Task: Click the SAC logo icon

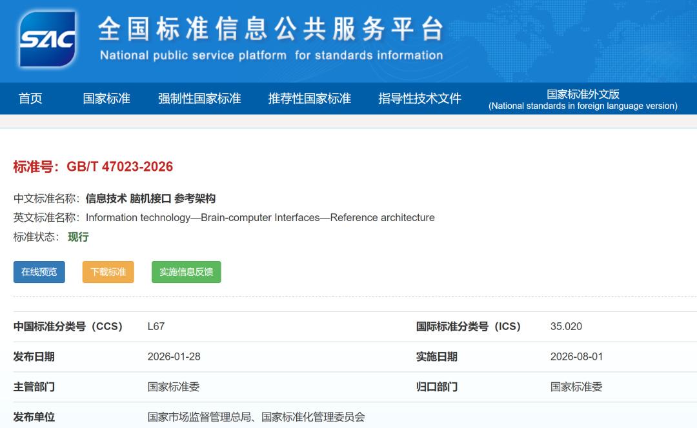Action: [47, 39]
